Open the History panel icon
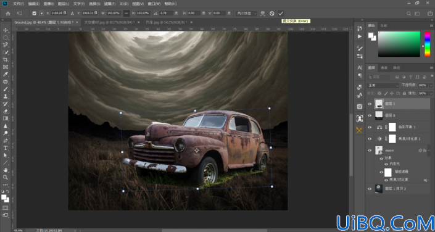Screen dimensions: 435x232 tap(360, 28)
